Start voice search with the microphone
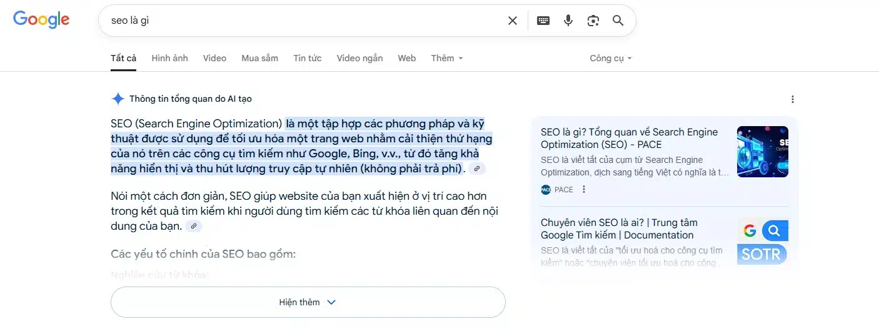This screenshot has height=329, width=879. click(568, 21)
